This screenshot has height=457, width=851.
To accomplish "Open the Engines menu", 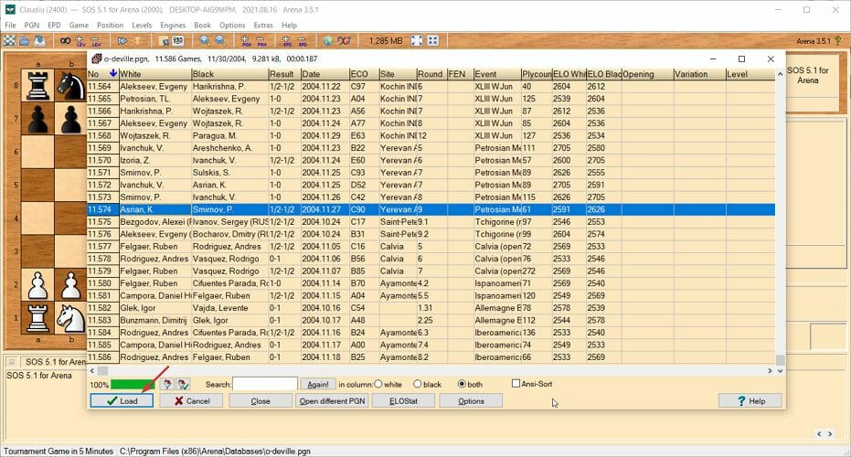I will [x=173, y=25].
